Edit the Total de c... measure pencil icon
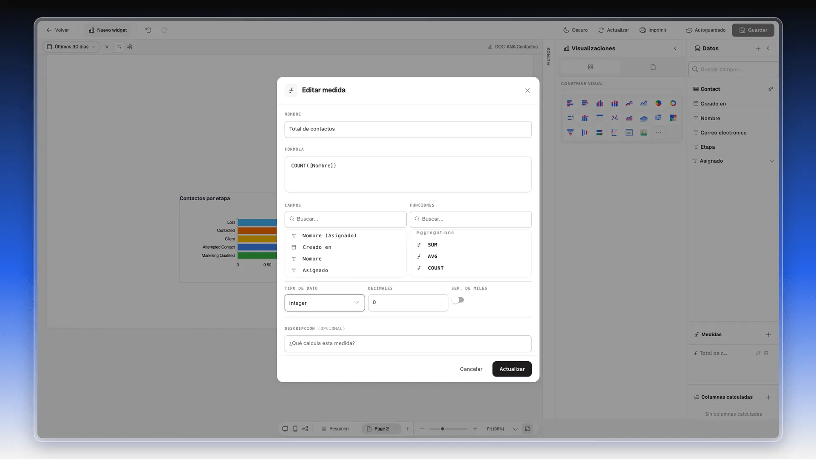 (x=758, y=353)
